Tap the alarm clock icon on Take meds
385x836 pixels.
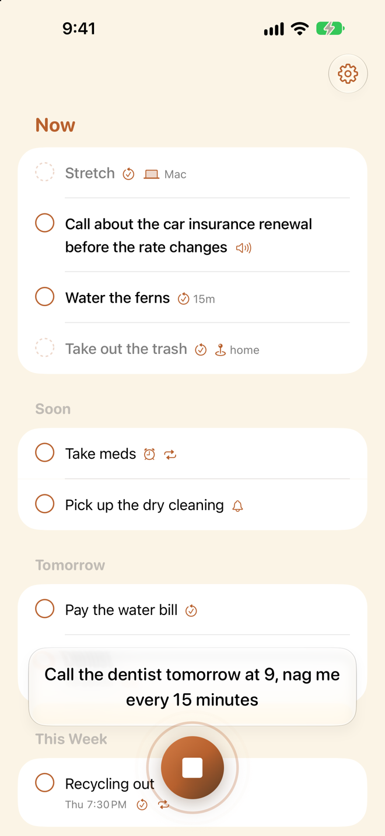pyautogui.click(x=149, y=454)
